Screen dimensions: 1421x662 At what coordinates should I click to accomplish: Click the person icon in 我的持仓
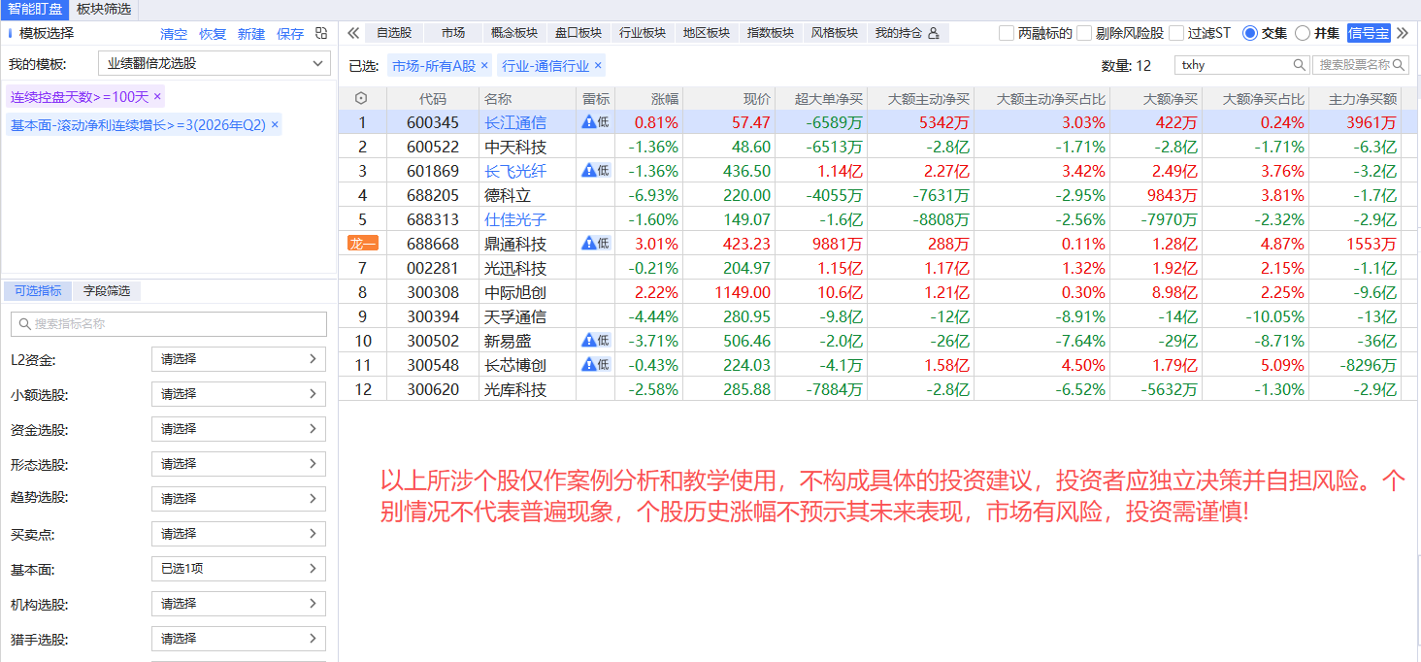click(x=934, y=33)
